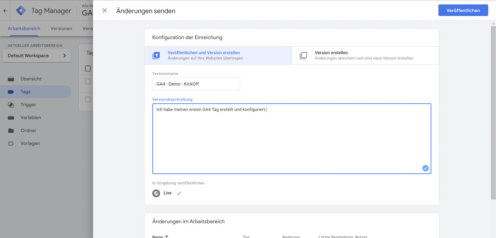This screenshot has width=496, height=238.
Task: Click the vertical scrollbar thumb
Action: (493, 113)
